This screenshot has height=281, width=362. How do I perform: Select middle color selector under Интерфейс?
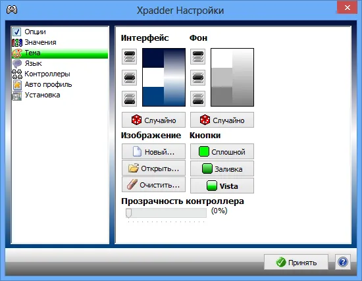[129, 78]
